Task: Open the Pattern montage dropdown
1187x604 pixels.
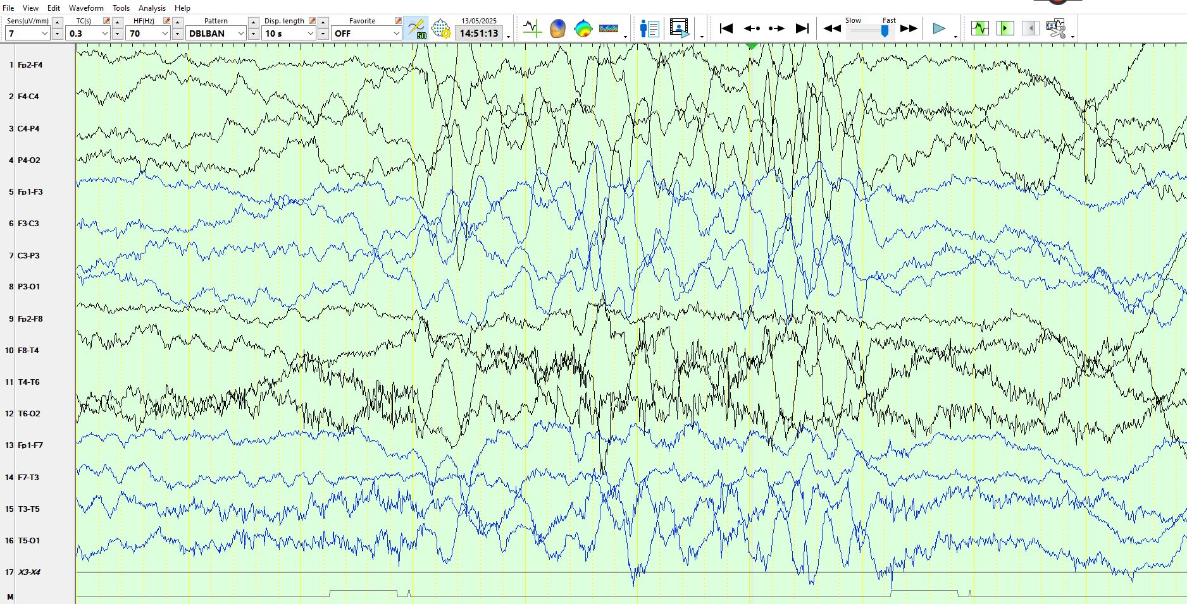Action: click(x=216, y=33)
